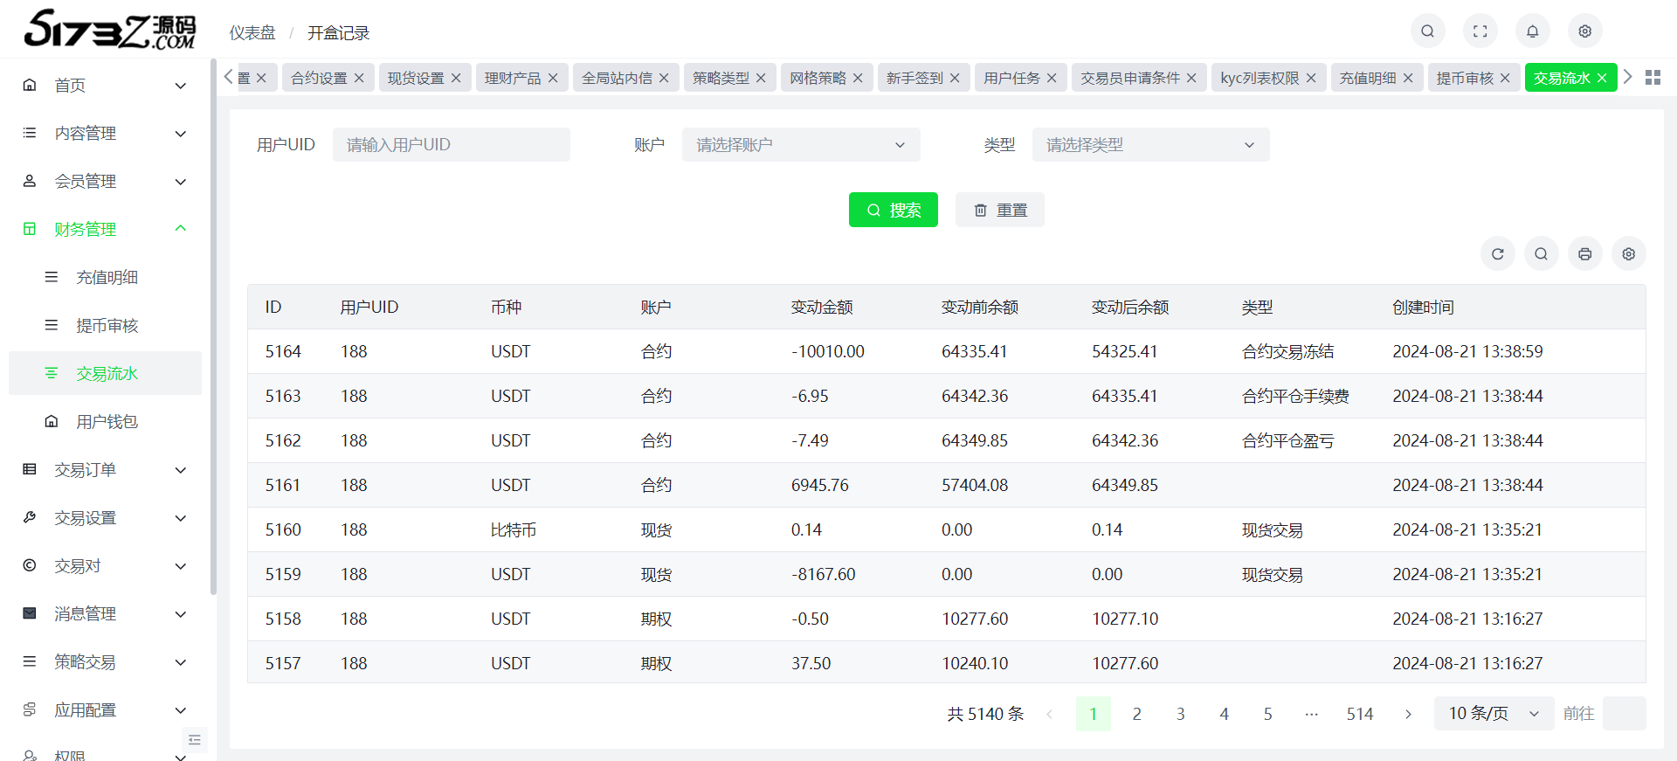1677x761 pixels.
Task: Close the 交易流水 tab
Action: pos(1602,78)
